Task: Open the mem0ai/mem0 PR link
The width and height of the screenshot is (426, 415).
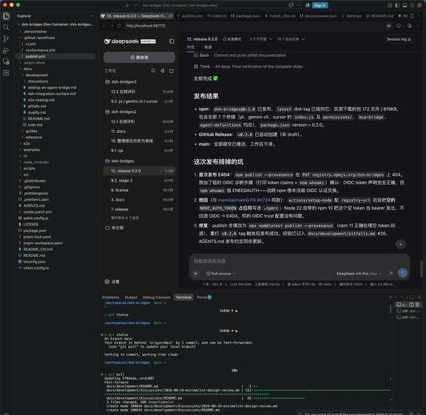Action: [244, 200]
